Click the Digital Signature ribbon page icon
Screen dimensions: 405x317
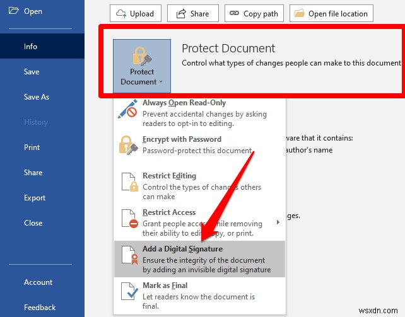pos(130,255)
